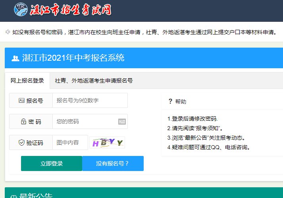Image resolution: width=283 pixels, height=198 pixels.
Task: Click the shield icon beside 验证码
Action: (x=21, y=142)
